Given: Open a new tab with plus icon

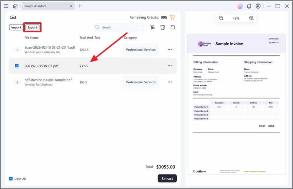Looking at the screenshot, I should point(80,6).
